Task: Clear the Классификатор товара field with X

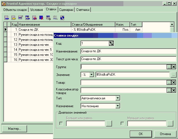Action: click(x=174, y=90)
